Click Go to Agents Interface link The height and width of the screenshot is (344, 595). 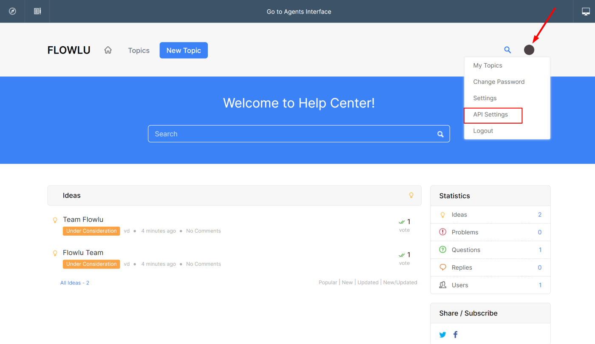299,11
